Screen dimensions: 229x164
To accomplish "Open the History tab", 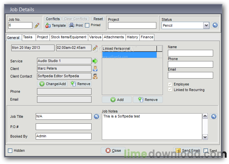I will point(133,37).
